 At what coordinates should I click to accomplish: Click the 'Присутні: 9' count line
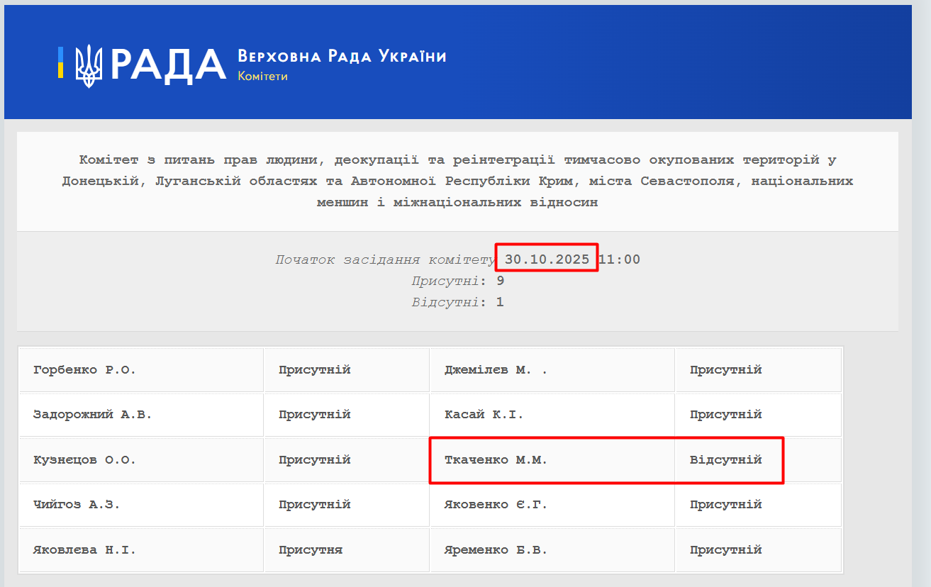[x=457, y=281]
